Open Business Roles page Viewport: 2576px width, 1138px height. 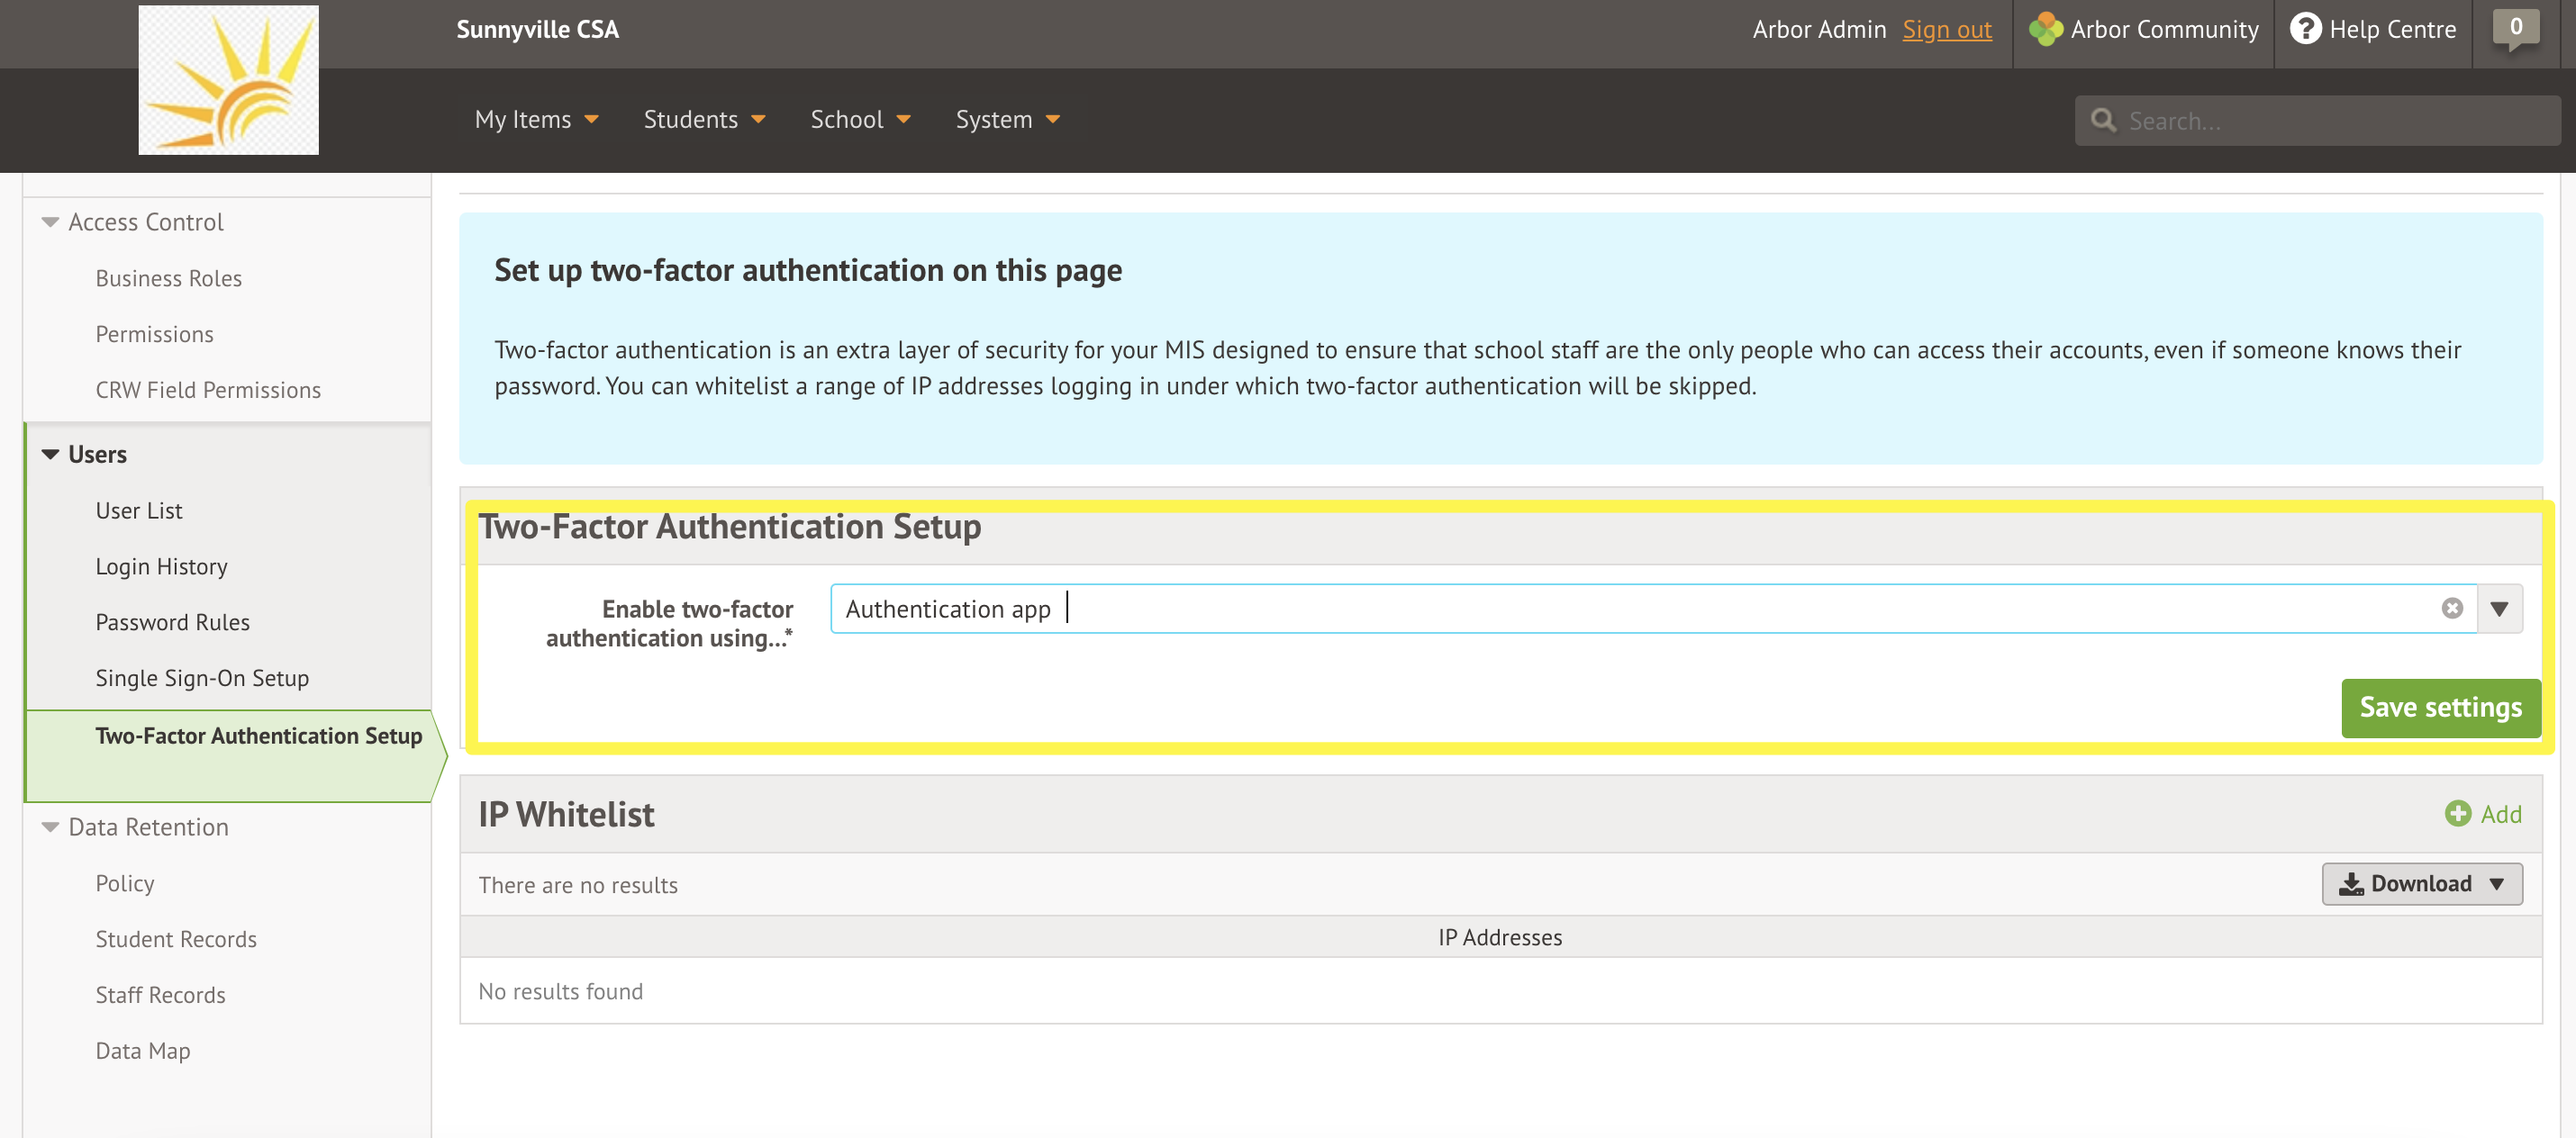169,278
